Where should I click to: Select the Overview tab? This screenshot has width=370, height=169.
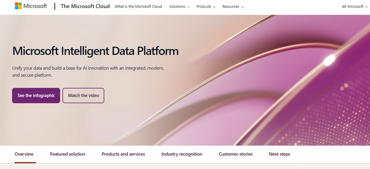coord(24,154)
